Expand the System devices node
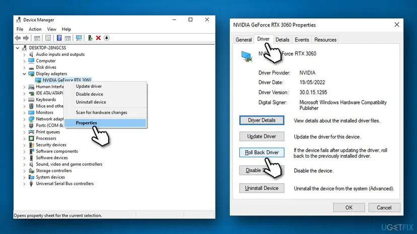Image resolution: width=417 pixels, height=234 pixels. 24,177
